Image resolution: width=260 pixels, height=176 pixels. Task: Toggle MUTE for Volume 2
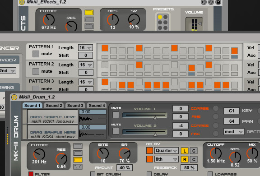coord(116,131)
